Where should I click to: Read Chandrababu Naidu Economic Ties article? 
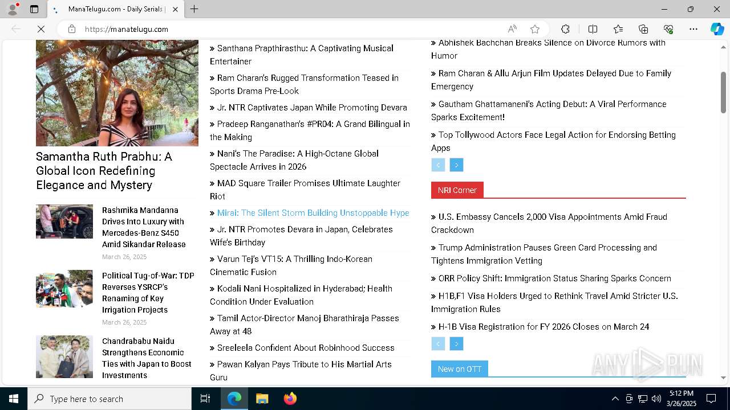[147, 358]
